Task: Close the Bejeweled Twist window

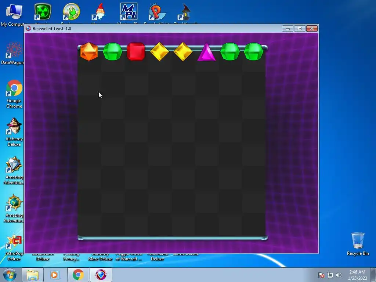Action: click(312, 29)
